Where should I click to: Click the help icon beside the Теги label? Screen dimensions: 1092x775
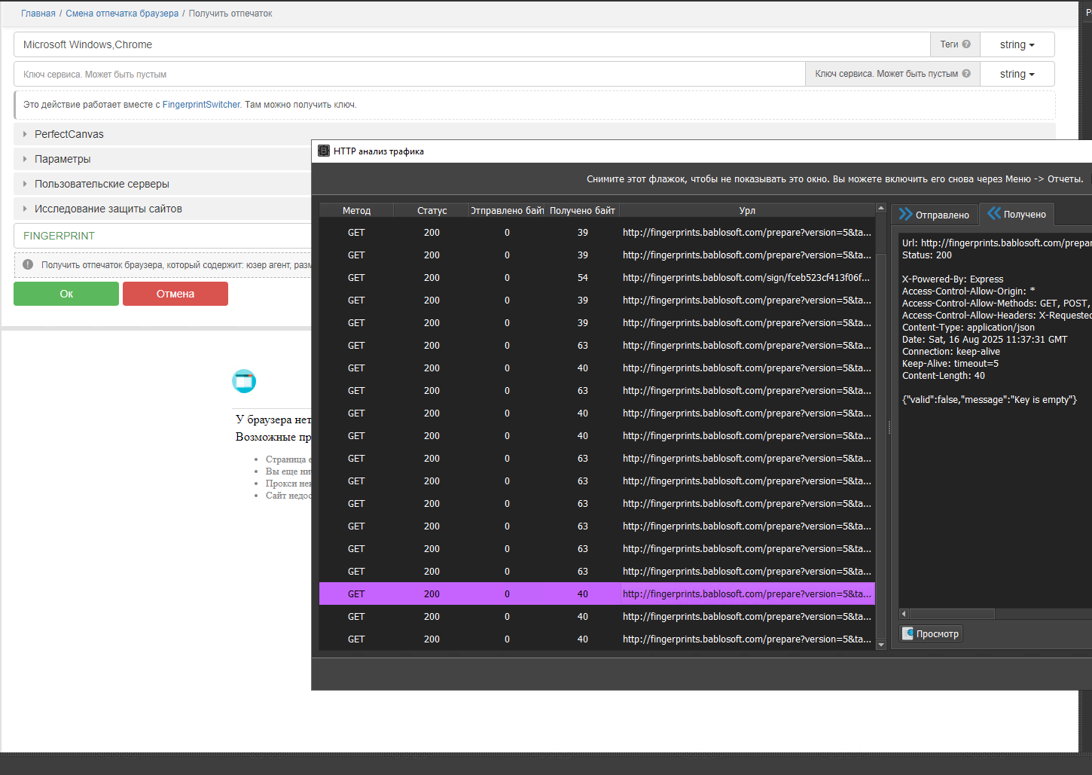pos(966,44)
